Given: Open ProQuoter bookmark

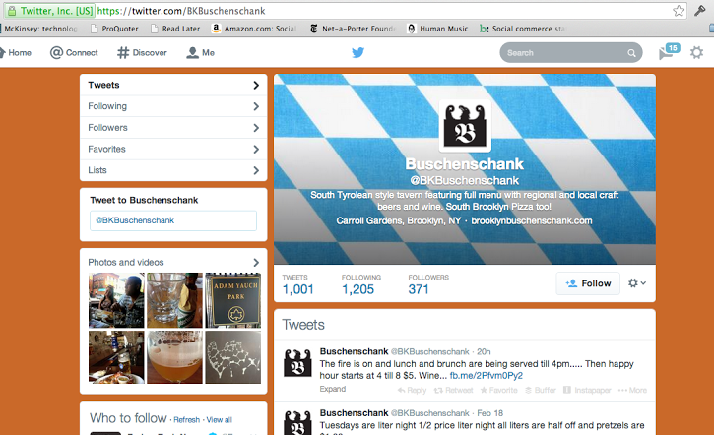Looking at the screenshot, I should [x=114, y=29].
